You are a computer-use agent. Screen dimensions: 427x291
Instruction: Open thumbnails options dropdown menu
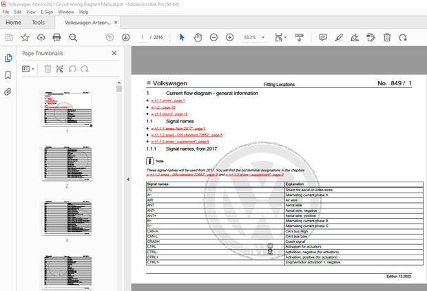point(28,69)
